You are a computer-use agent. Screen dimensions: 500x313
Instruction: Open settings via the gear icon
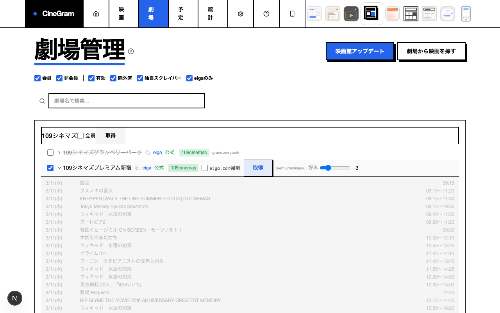click(x=241, y=14)
